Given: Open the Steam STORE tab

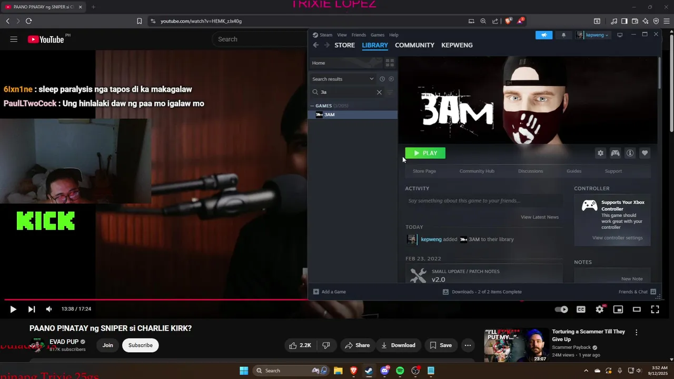Looking at the screenshot, I should [x=344, y=45].
